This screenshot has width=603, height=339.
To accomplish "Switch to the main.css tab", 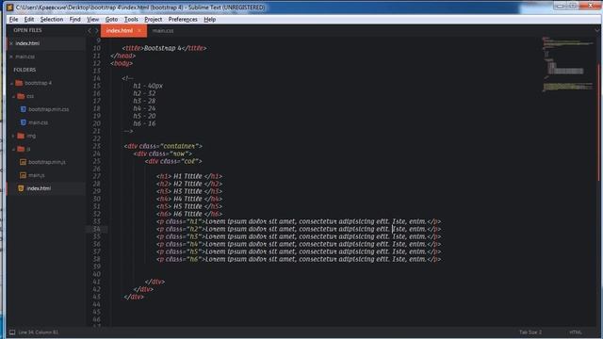I will tap(163, 31).
